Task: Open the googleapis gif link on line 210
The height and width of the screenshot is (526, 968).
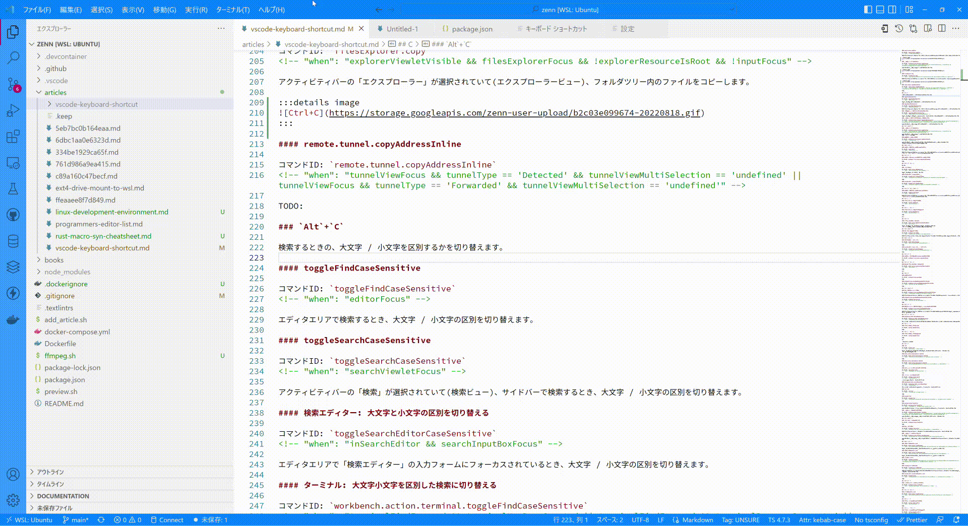Action: click(515, 113)
